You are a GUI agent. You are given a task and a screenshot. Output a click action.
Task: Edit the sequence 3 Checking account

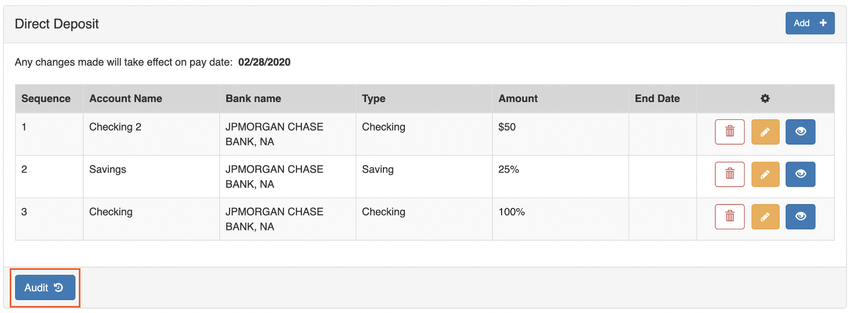coord(765,216)
